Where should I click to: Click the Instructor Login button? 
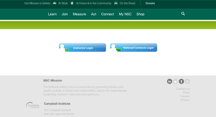pos(83,48)
